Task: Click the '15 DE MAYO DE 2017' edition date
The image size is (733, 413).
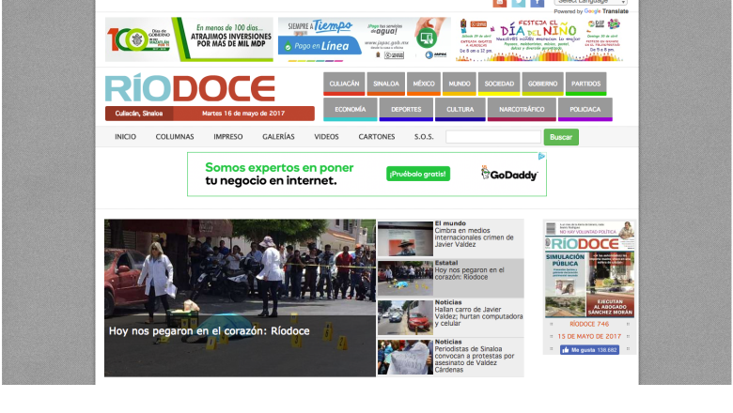Action: point(589,336)
